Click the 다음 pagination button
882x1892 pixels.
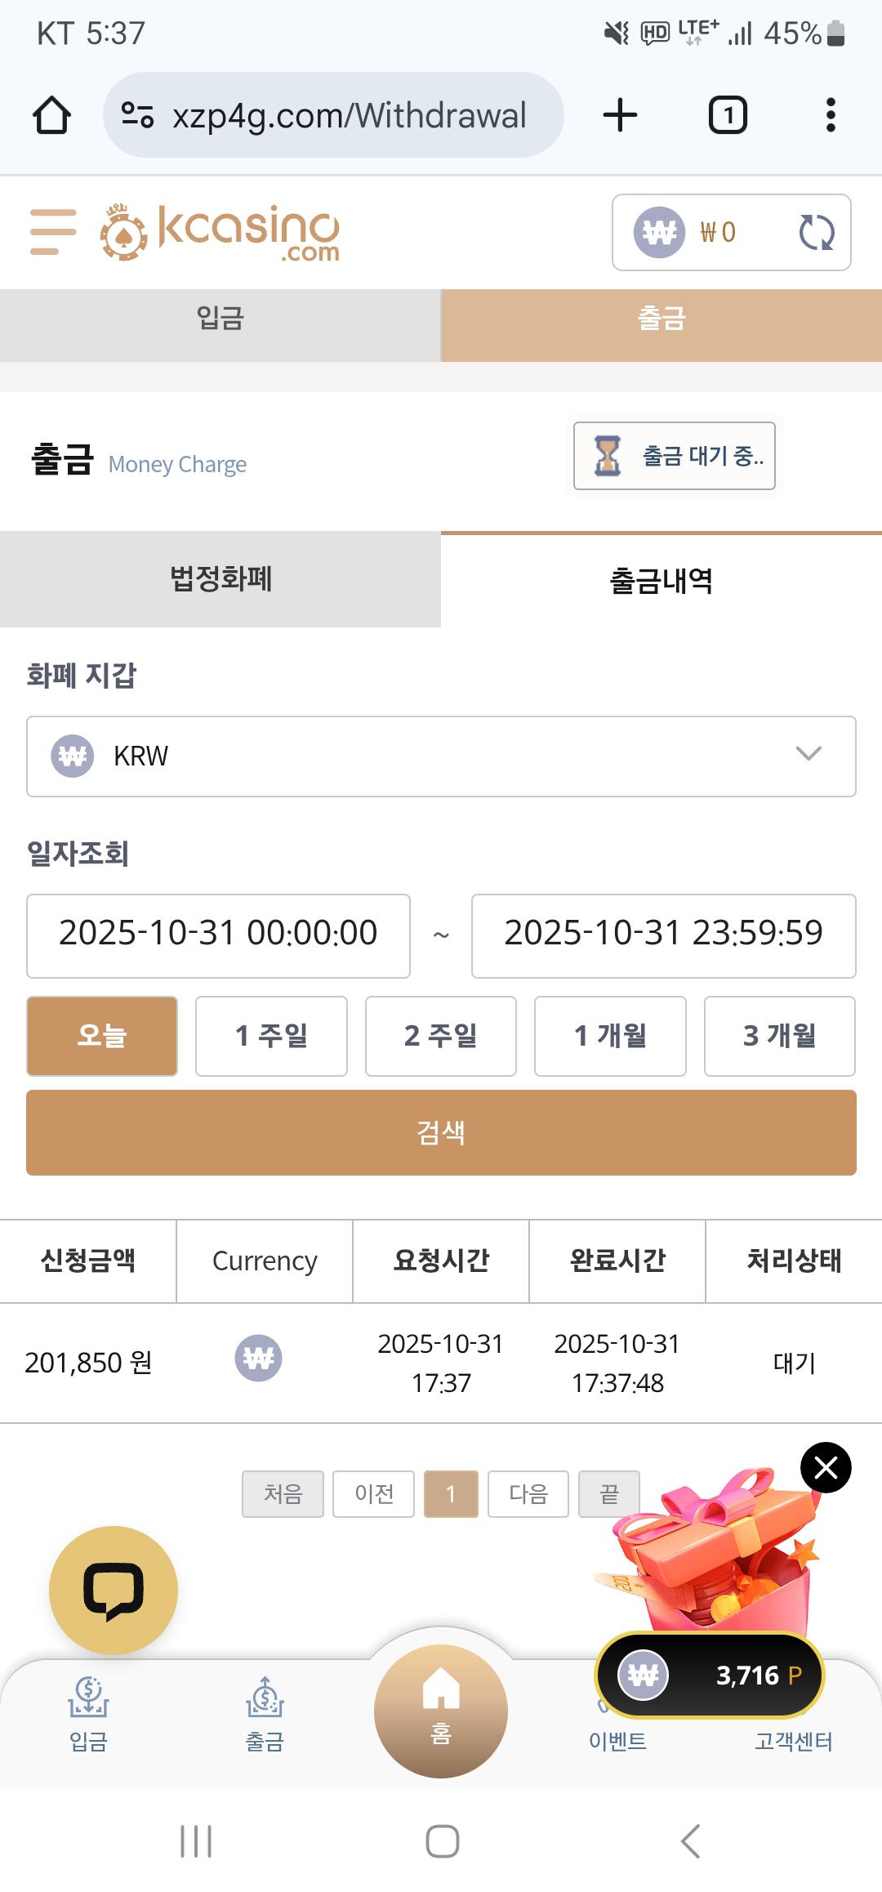coord(528,1494)
